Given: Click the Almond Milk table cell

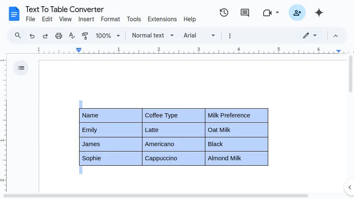Looking at the screenshot, I should click(236, 158).
